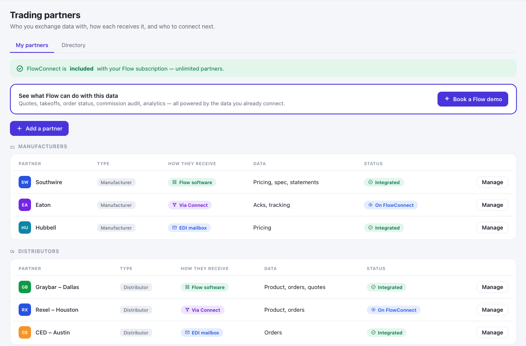The width and height of the screenshot is (526, 346).
Task: Click Hubbell's EDI mailbox envelope icon
Action: [x=175, y=228]
